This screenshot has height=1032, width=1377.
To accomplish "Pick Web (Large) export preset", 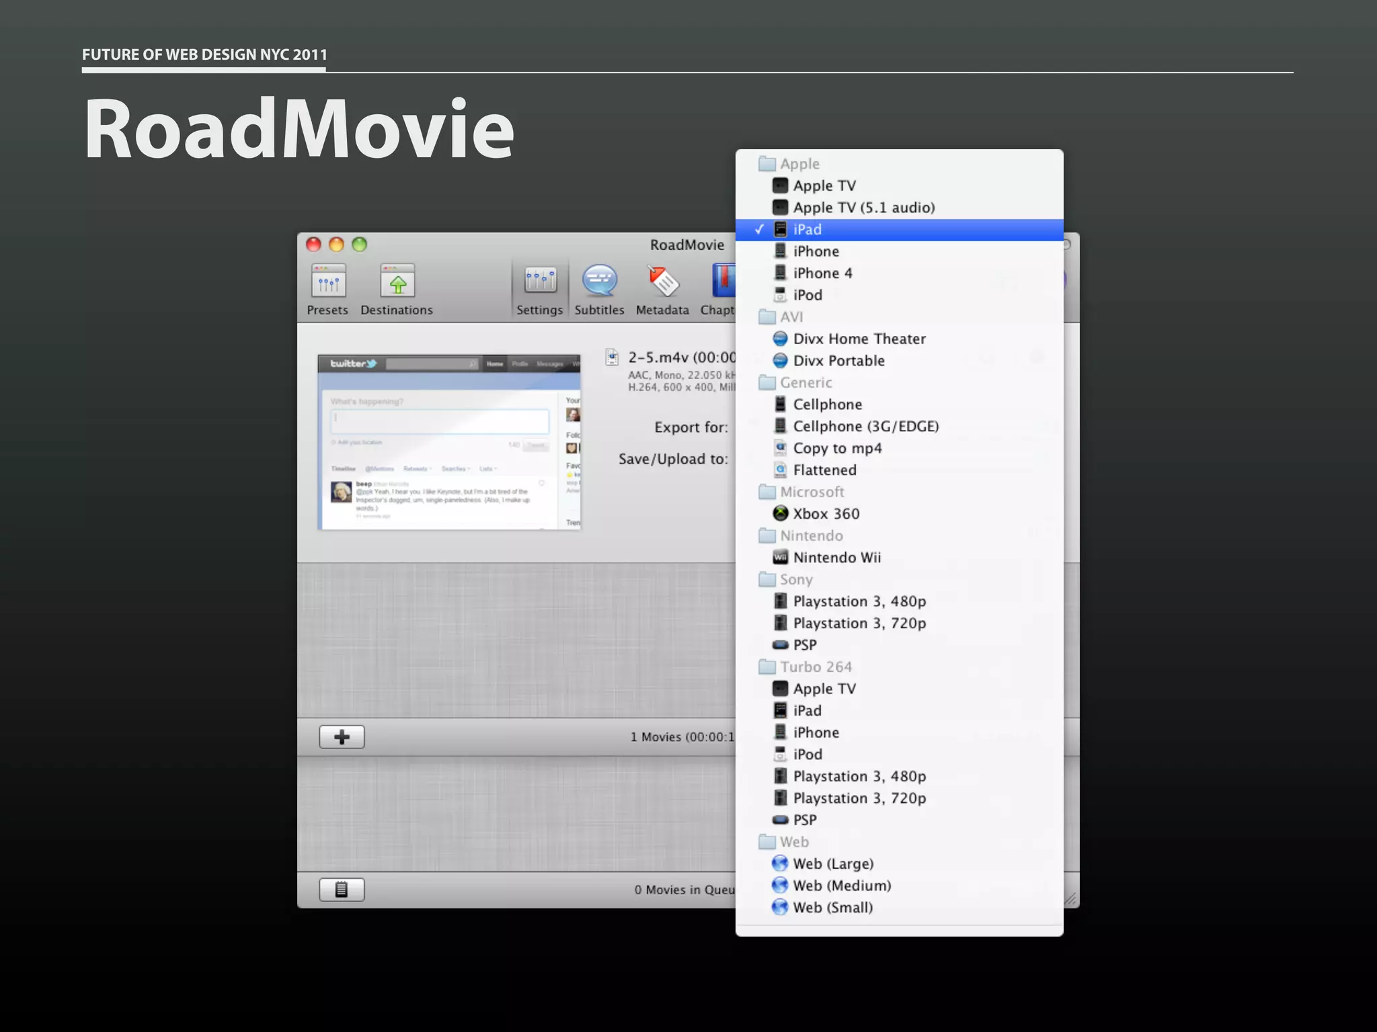I will tap(832, 864).
